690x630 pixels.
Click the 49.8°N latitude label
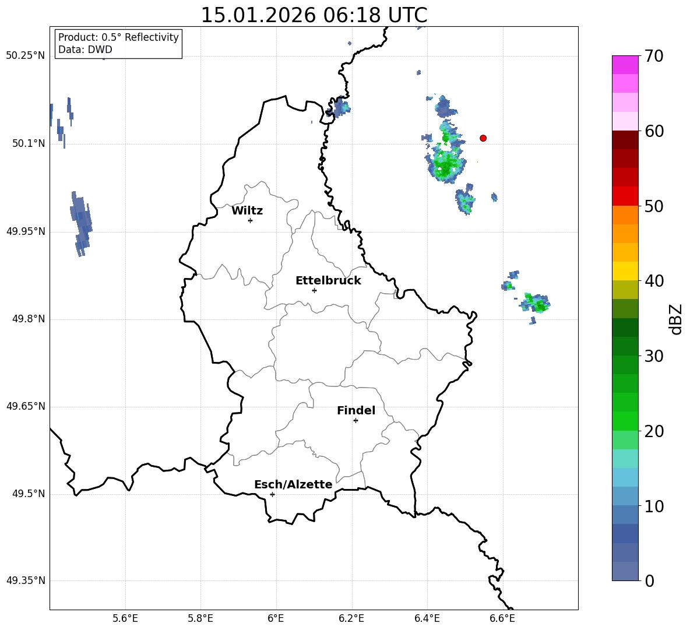[29, 319]
